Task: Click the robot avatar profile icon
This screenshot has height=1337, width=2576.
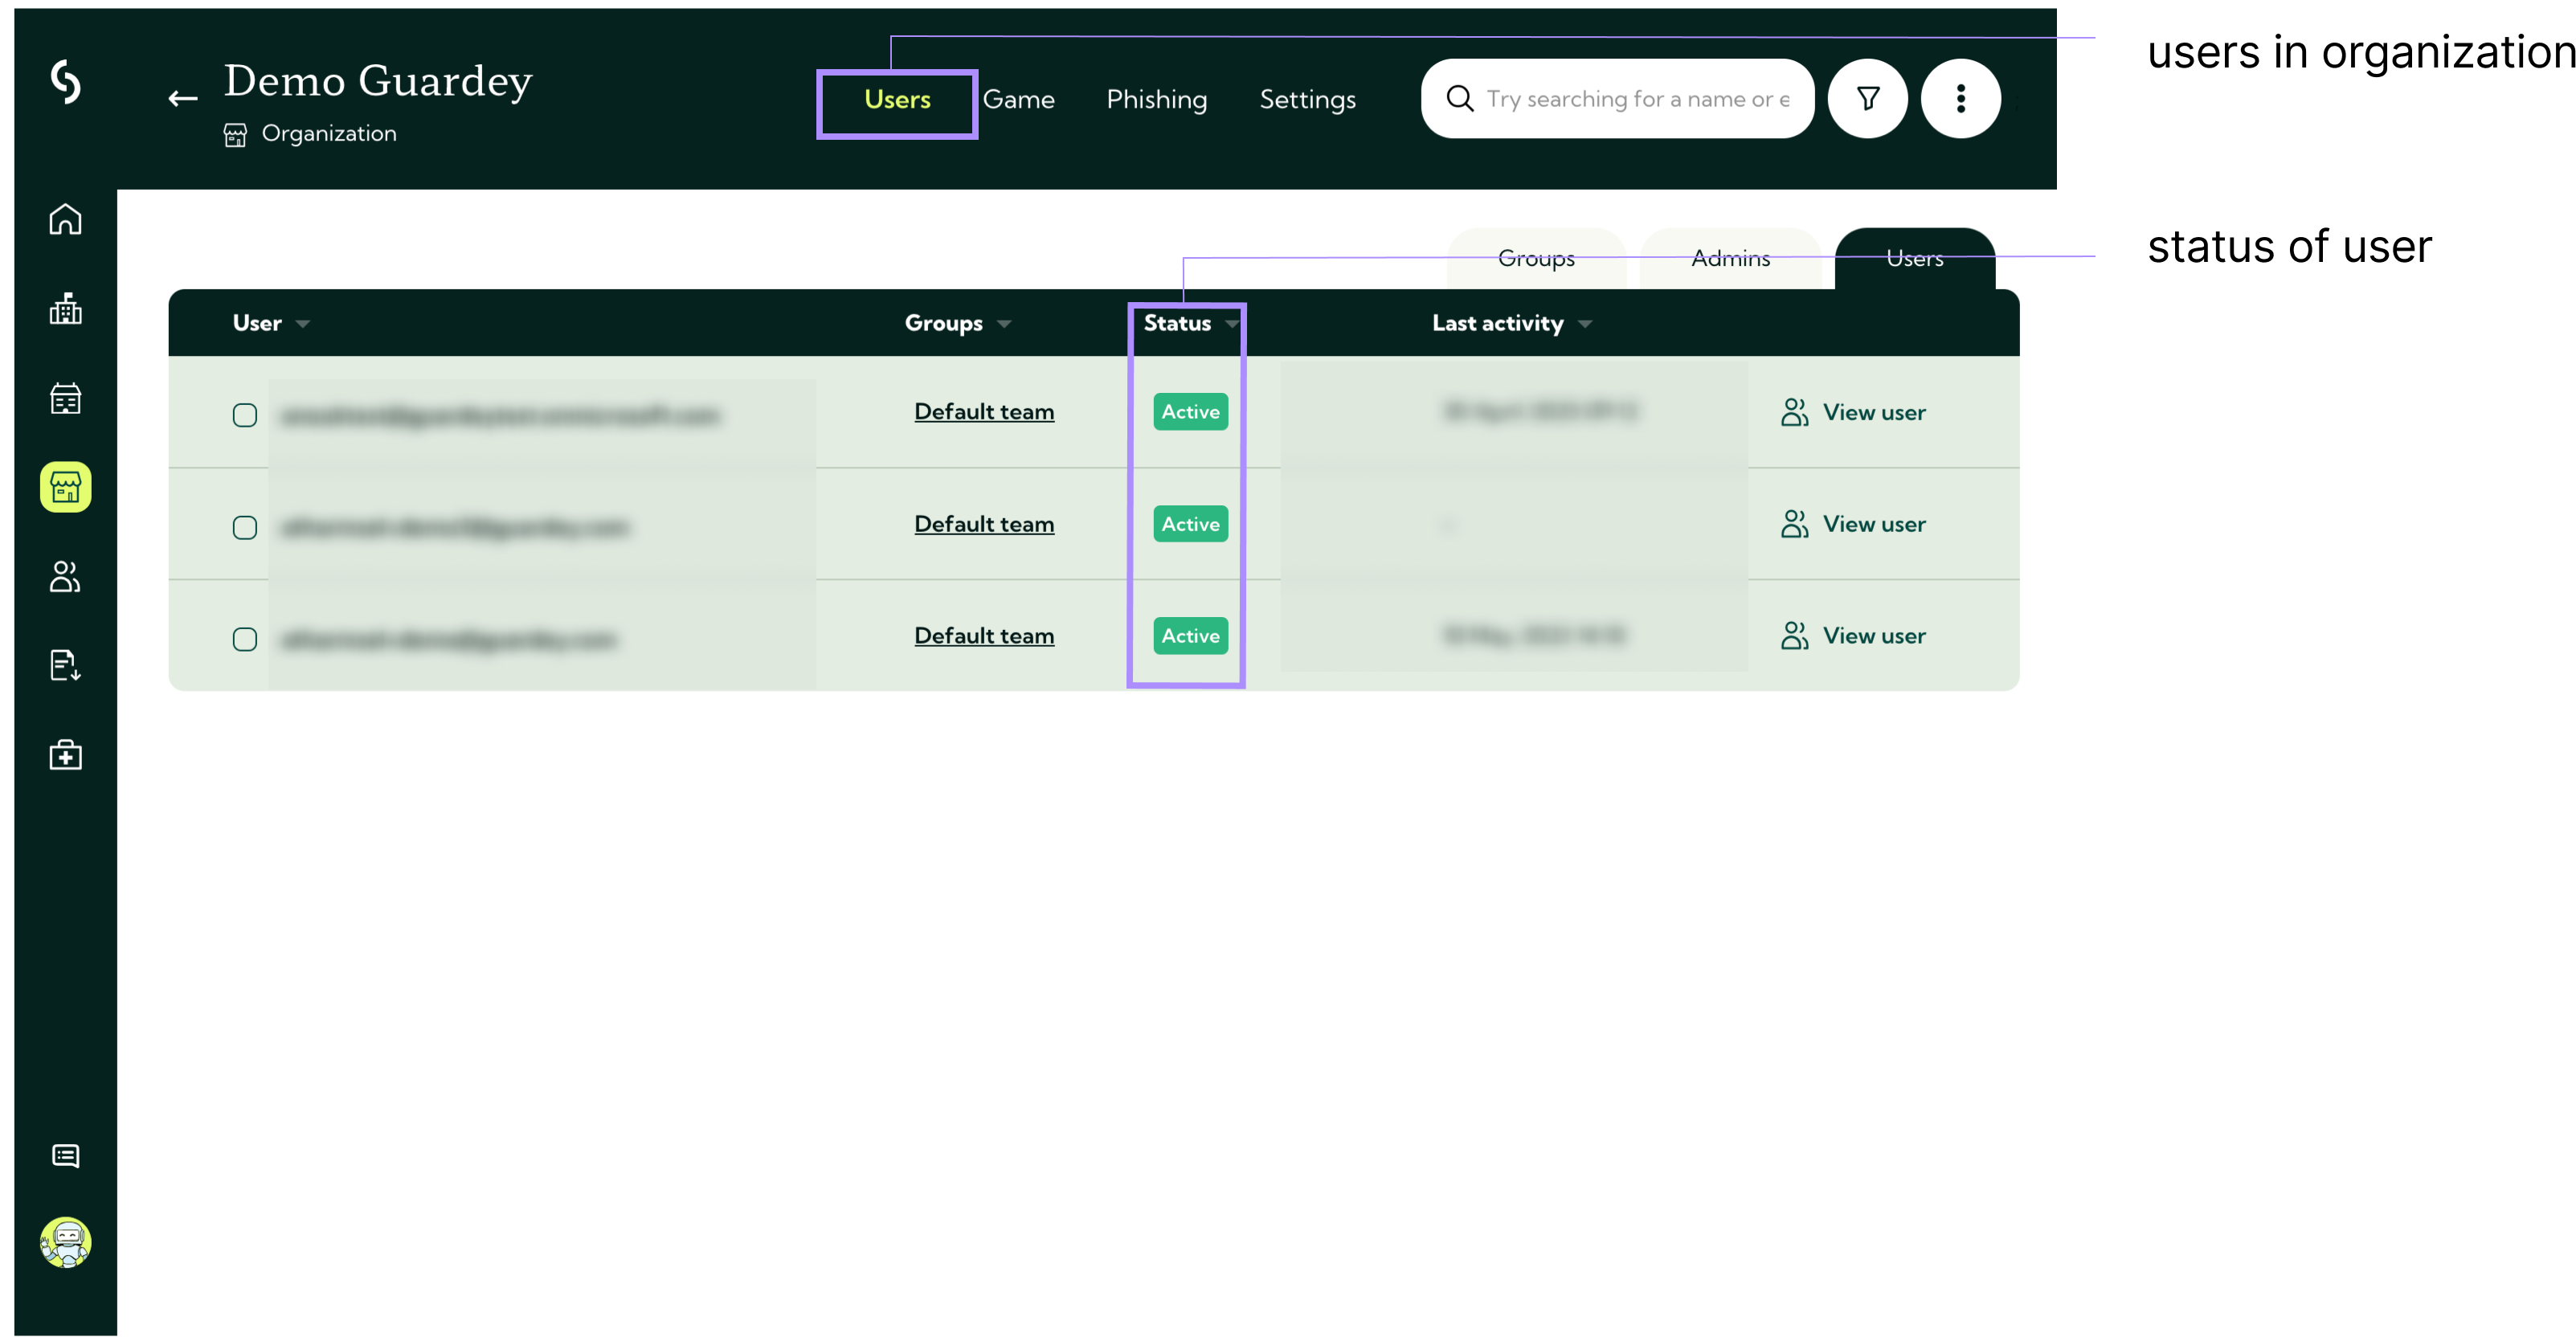Action: click(x=65, y=1242)
